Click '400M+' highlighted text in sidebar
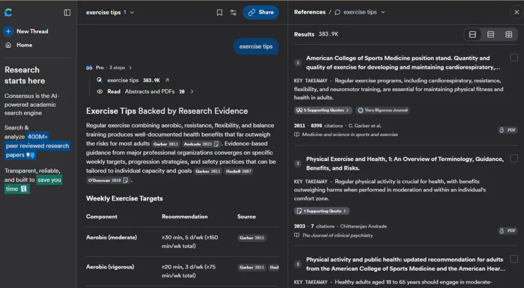Image resolution: width=524 pixels, height=288 pixels. (x=38, y=137)
